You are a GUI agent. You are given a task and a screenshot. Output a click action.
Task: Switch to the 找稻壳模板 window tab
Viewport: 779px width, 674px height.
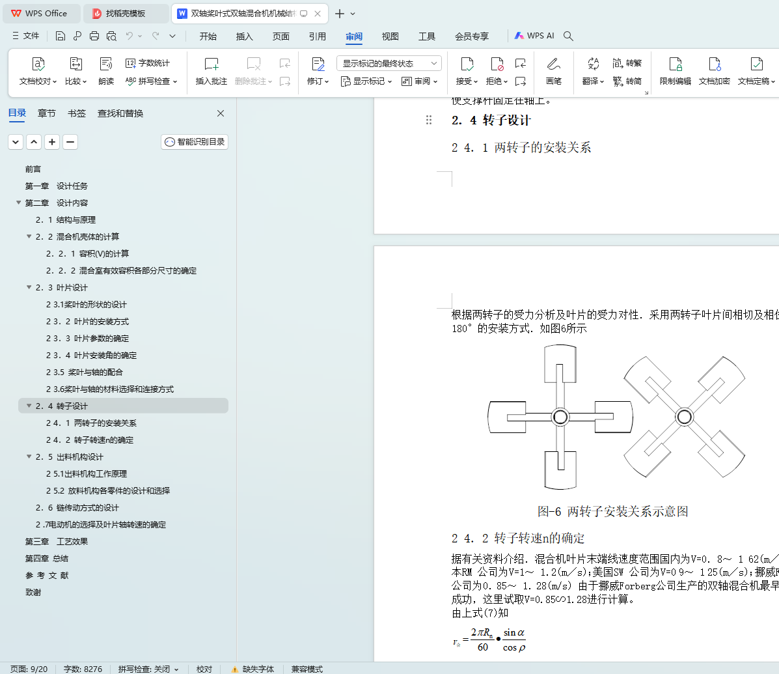126,14
